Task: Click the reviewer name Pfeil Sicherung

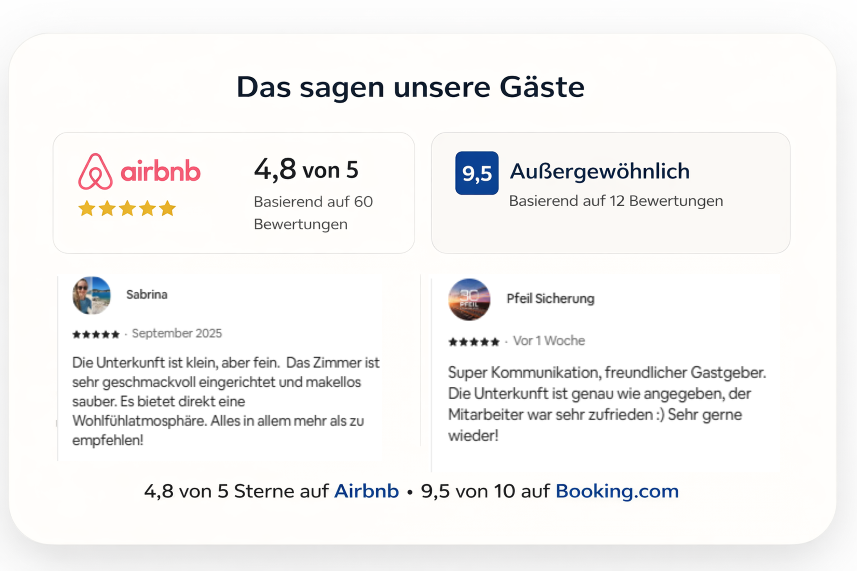Action: (550, 298)
